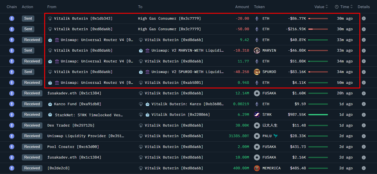Click the 以太人生 token icon
The height and width of the screenshot is (174, 377).
(257, 125)
